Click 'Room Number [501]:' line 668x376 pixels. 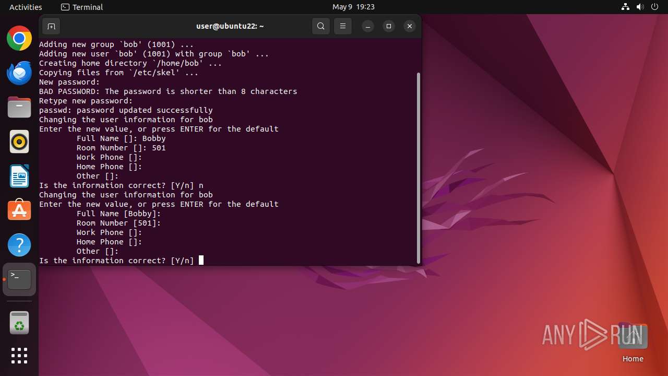click(119, 223)
